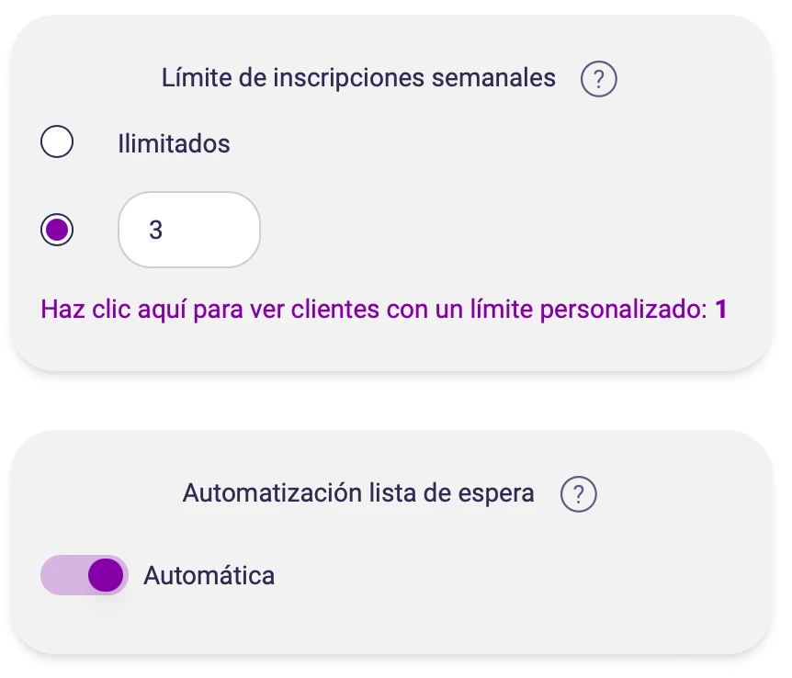Open help for Límite de inscripciones semanales
792x678 pixels.
tap(598, 79)
